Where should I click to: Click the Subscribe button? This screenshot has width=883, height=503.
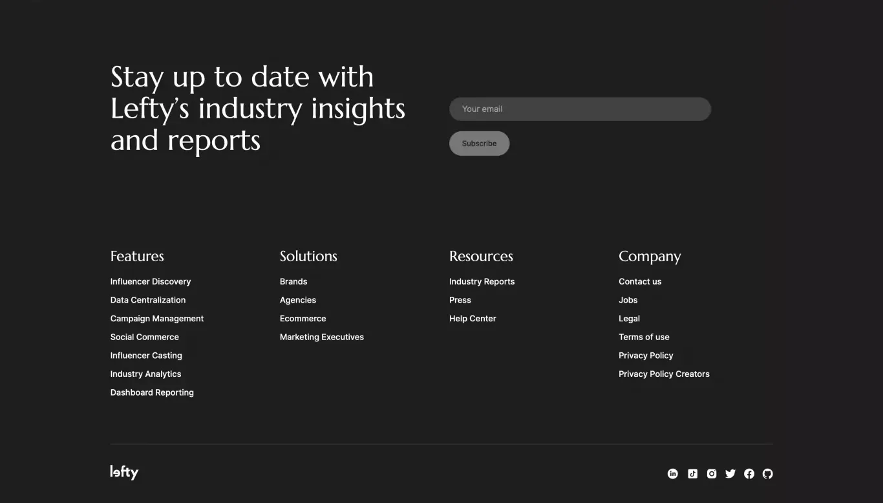click(x=479, y=144)
